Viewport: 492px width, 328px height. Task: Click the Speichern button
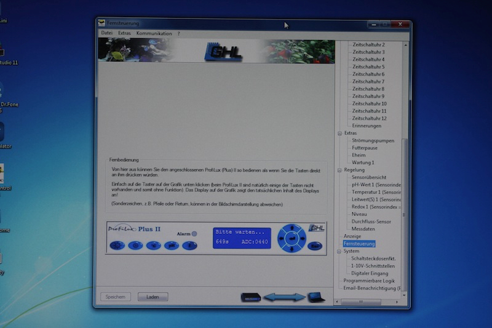pyautogui.click(x=116, y=297)
